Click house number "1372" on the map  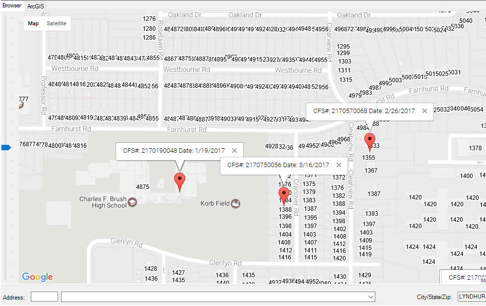(x=339, y=178)
